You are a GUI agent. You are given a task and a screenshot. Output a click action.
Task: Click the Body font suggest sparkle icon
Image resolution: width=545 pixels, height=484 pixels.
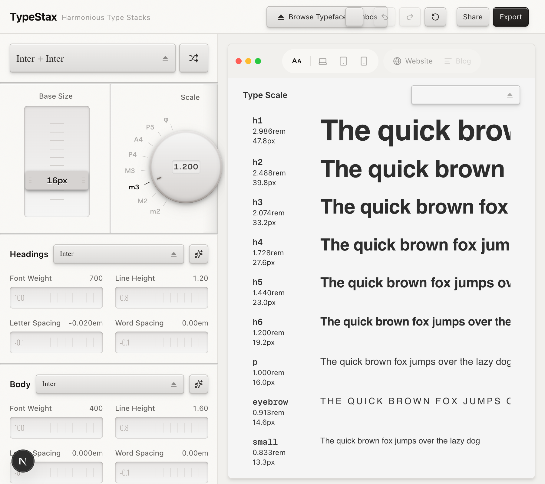pyautogui.click(x=199, y=384)
